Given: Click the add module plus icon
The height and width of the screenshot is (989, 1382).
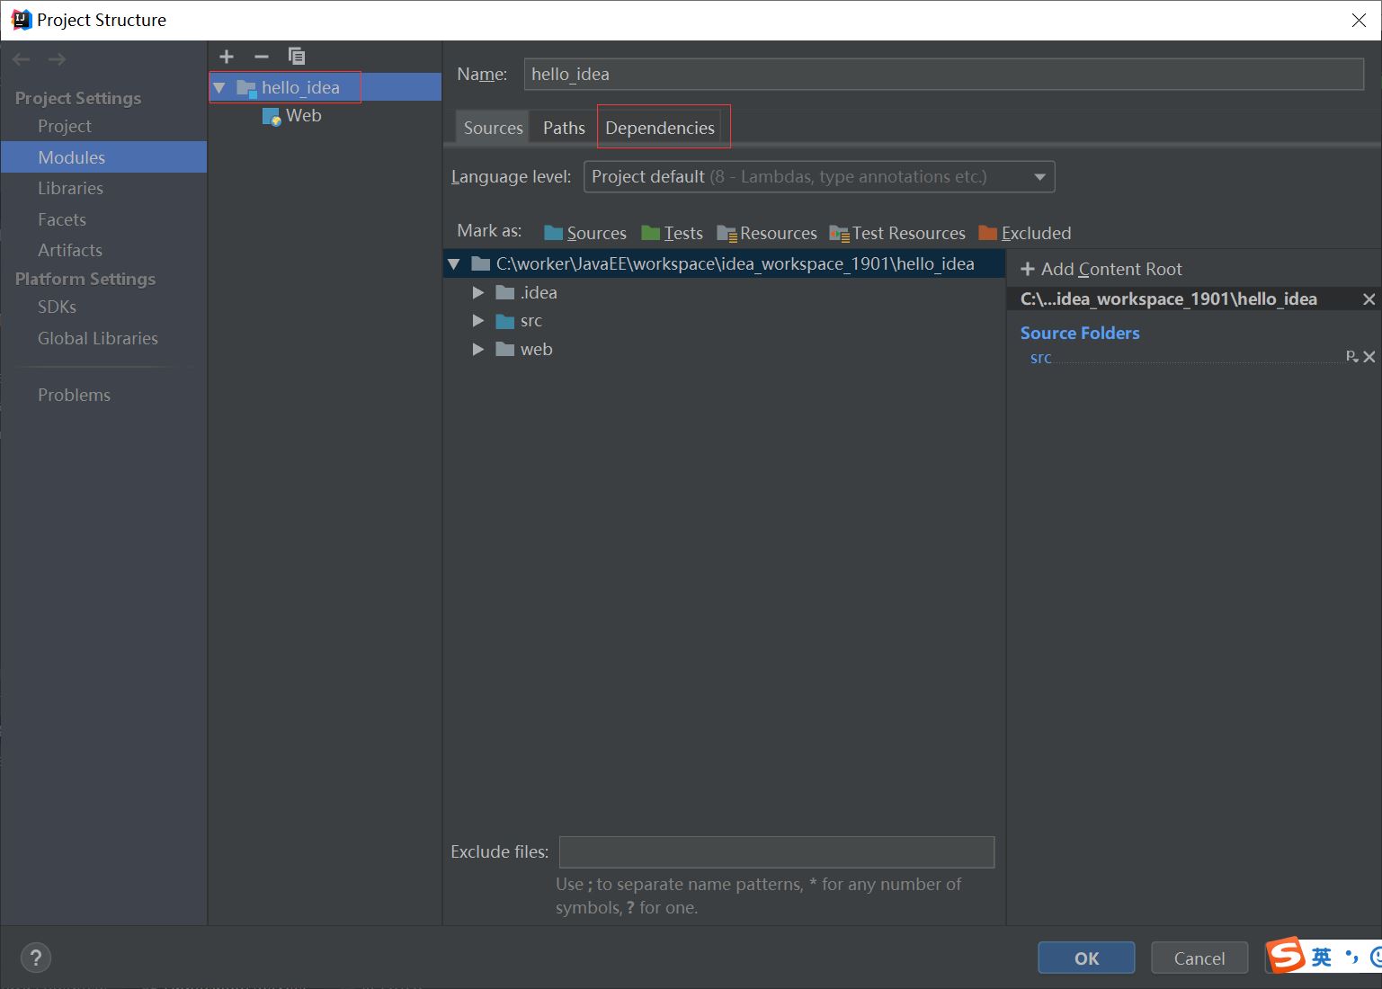Looking at the screenshot, I should click(227, 57).
